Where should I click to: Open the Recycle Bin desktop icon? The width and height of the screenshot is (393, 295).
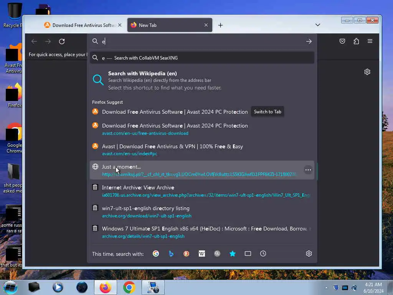(13, 15)
